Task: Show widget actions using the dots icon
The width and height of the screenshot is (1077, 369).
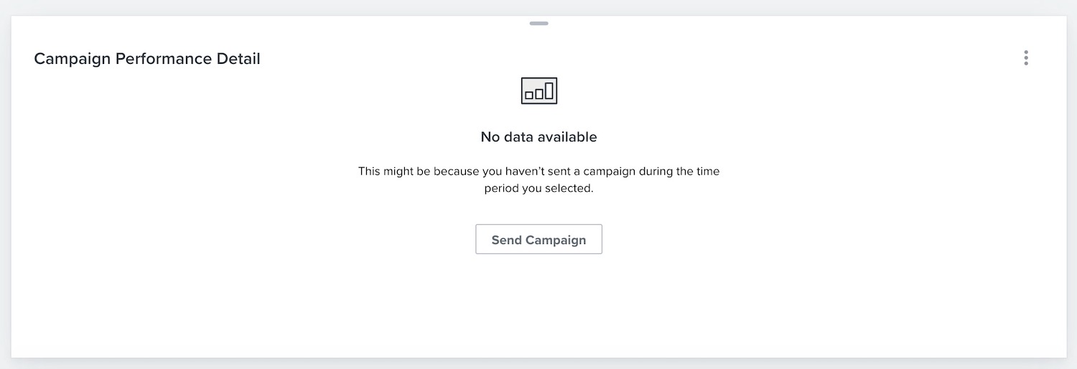Action: pos(1026,58)
